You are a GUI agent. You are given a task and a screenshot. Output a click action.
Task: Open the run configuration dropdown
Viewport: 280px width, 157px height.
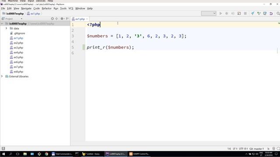tap(209, 14)
